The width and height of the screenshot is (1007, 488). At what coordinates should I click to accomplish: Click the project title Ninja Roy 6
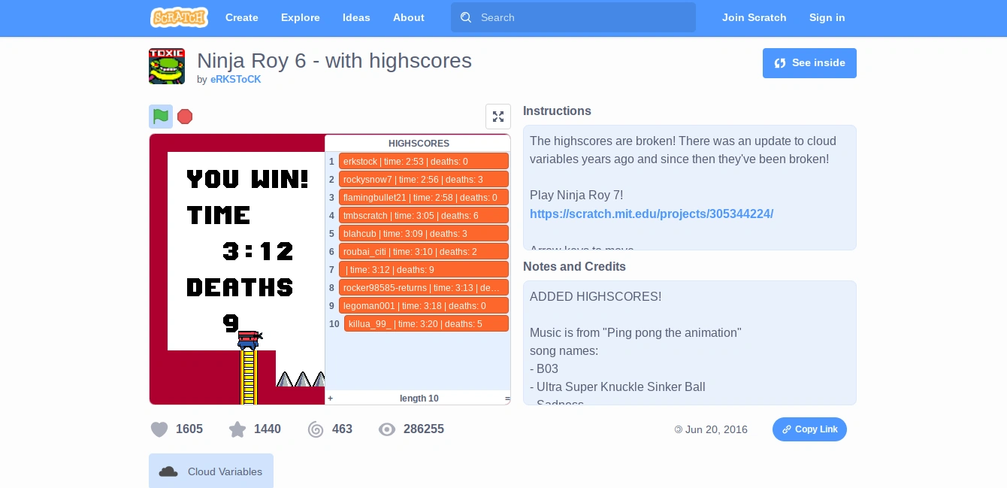pyautogui.click(x=334, y=61)
